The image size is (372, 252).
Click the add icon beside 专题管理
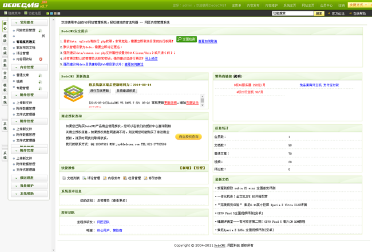coord(40,88)
